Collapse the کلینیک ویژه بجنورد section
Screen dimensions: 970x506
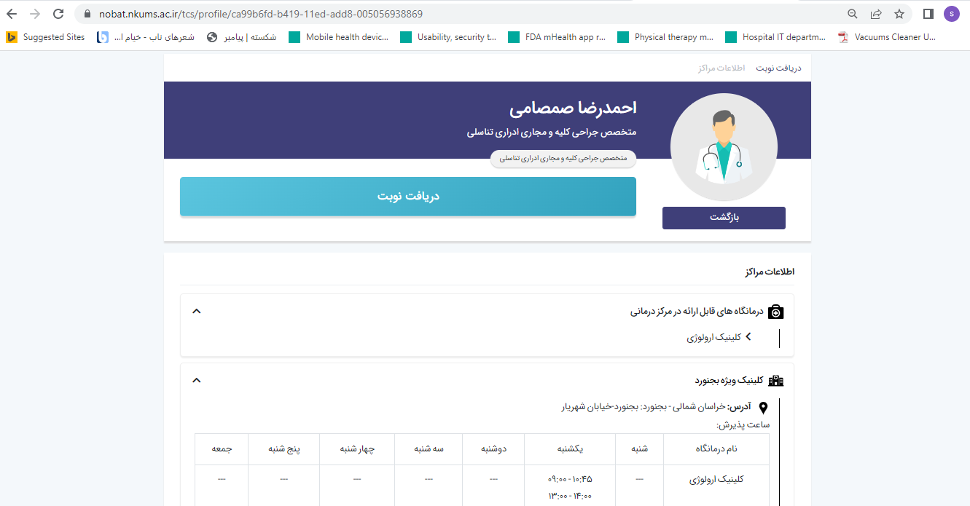click(196, 380)
